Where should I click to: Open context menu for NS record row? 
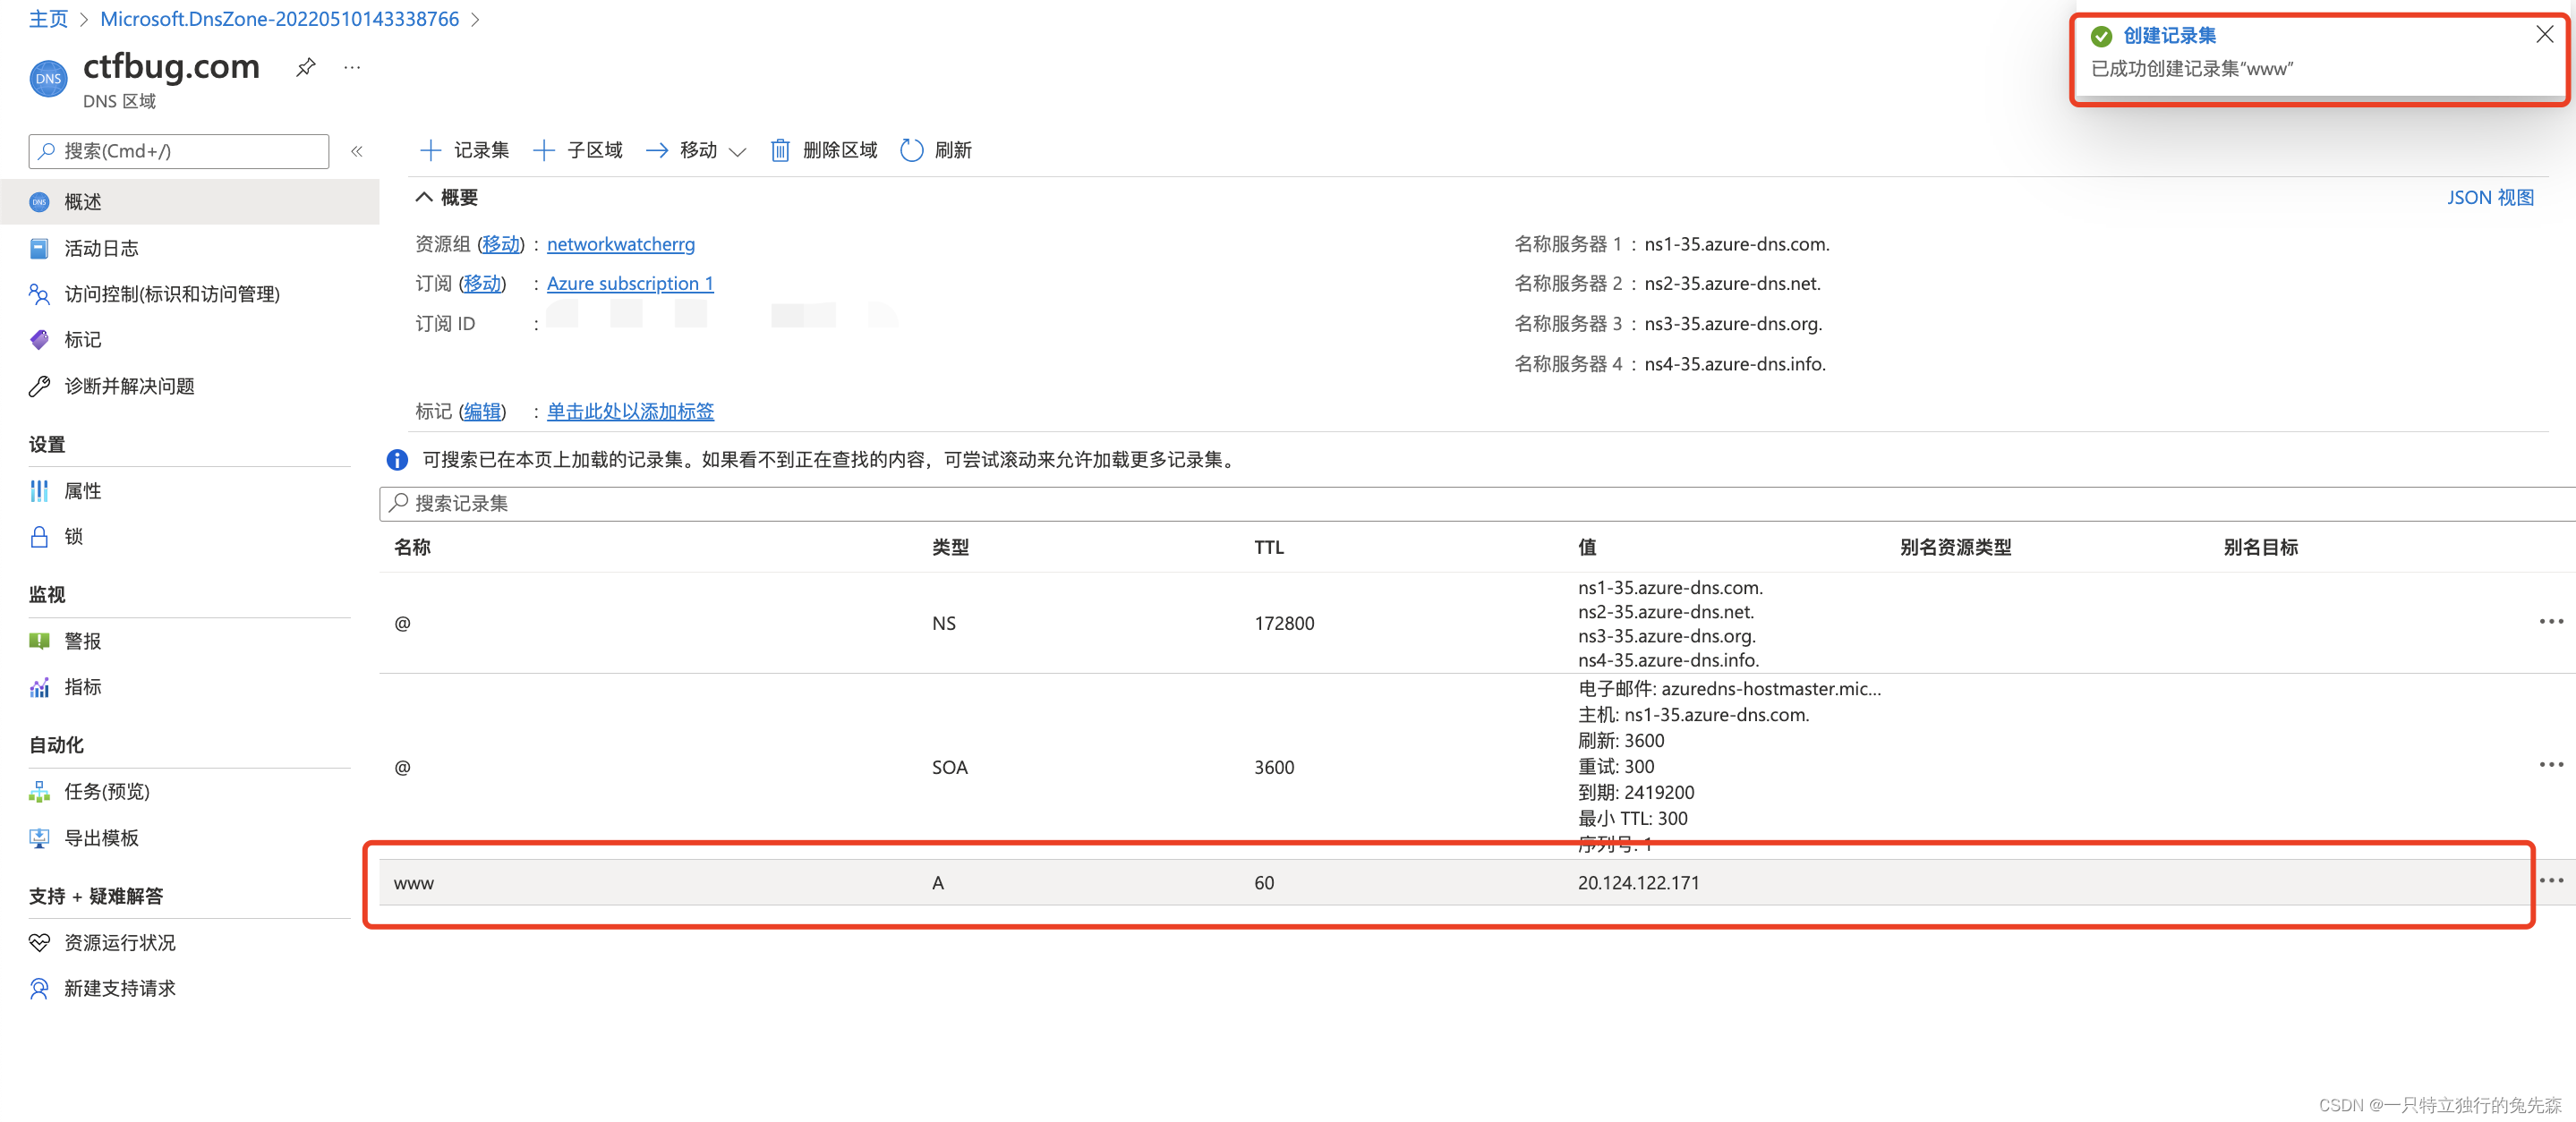pos(2551,622)
